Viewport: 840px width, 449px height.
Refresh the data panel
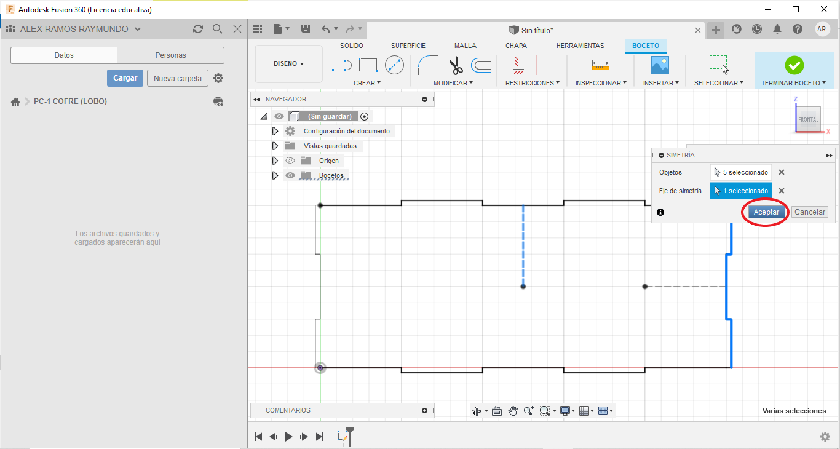point(197,29)
